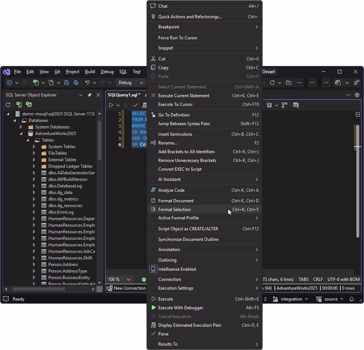Click the Cut scissors icon

[153, 59]
